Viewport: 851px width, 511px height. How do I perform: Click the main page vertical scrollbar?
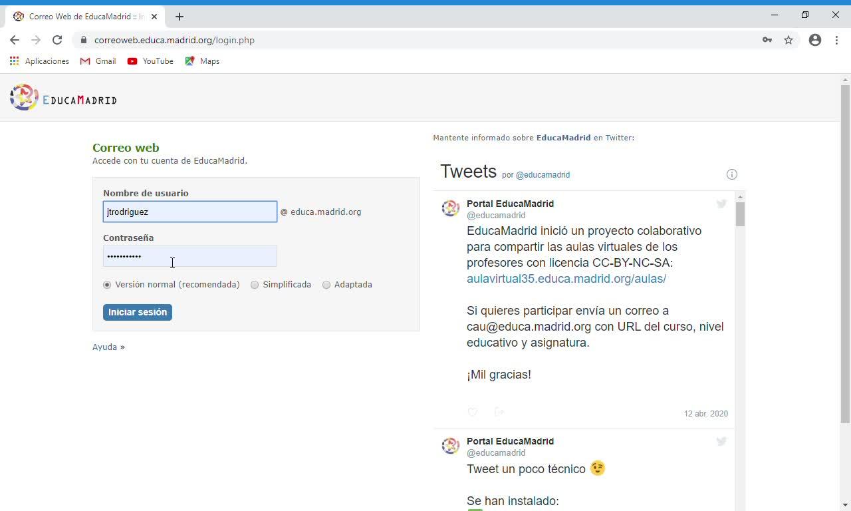coord(845,253)
